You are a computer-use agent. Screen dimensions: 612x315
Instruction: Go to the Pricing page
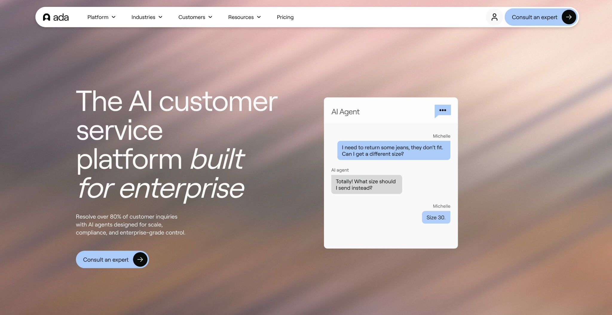click(285, 17)
